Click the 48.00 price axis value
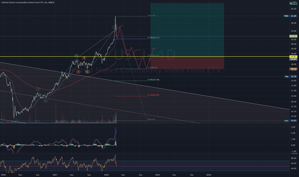The width and height of the screenshot is (299, 177). tap(294, 44)
